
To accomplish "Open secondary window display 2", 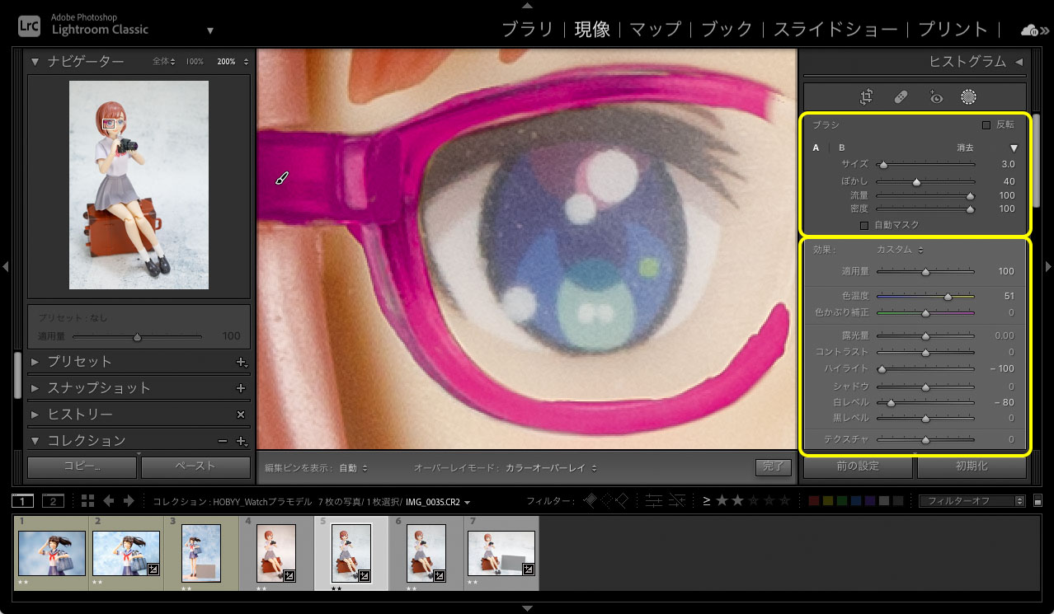I will tap(53, 501).
